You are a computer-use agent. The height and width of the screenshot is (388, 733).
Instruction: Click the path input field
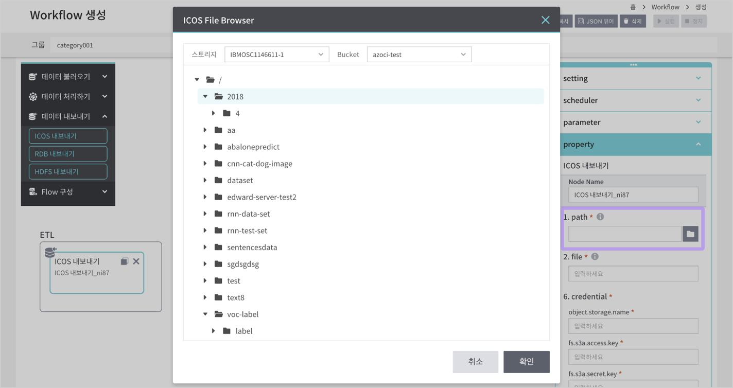pyautogui.click(x=625, y=234)
